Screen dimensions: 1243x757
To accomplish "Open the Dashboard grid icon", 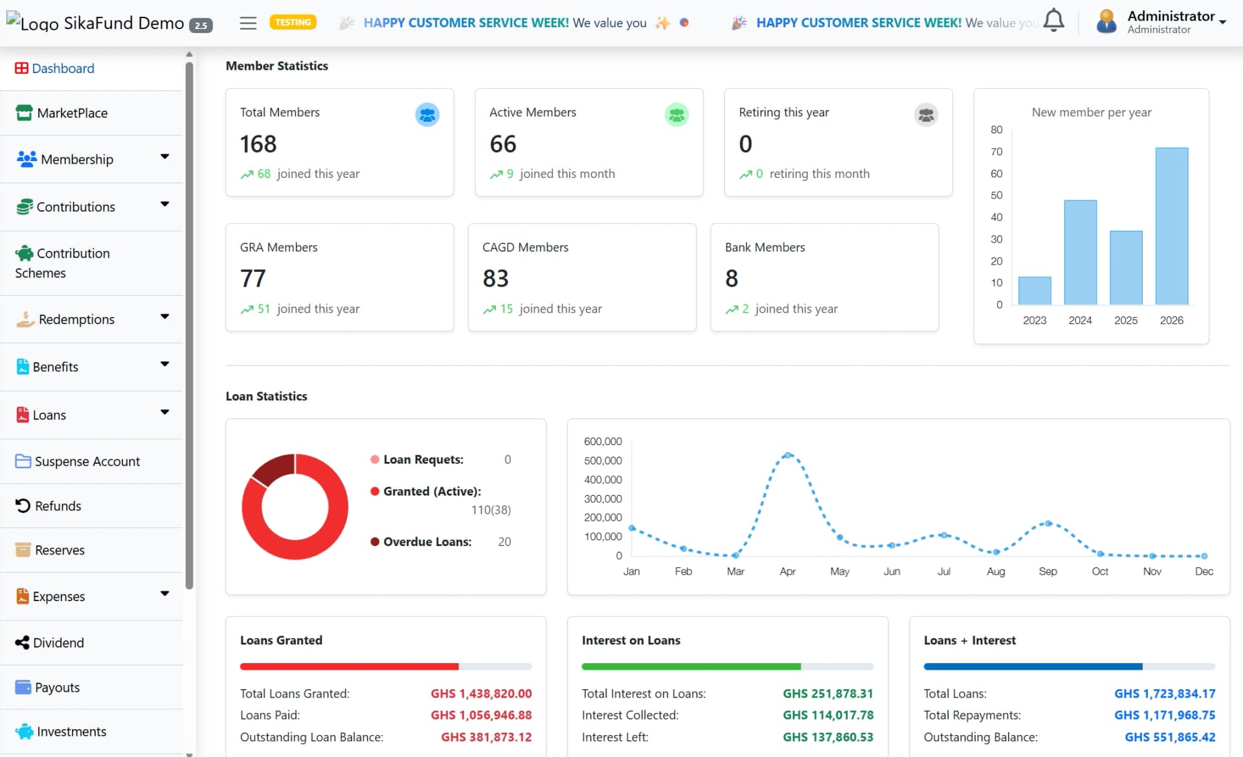I will (22, 68).
